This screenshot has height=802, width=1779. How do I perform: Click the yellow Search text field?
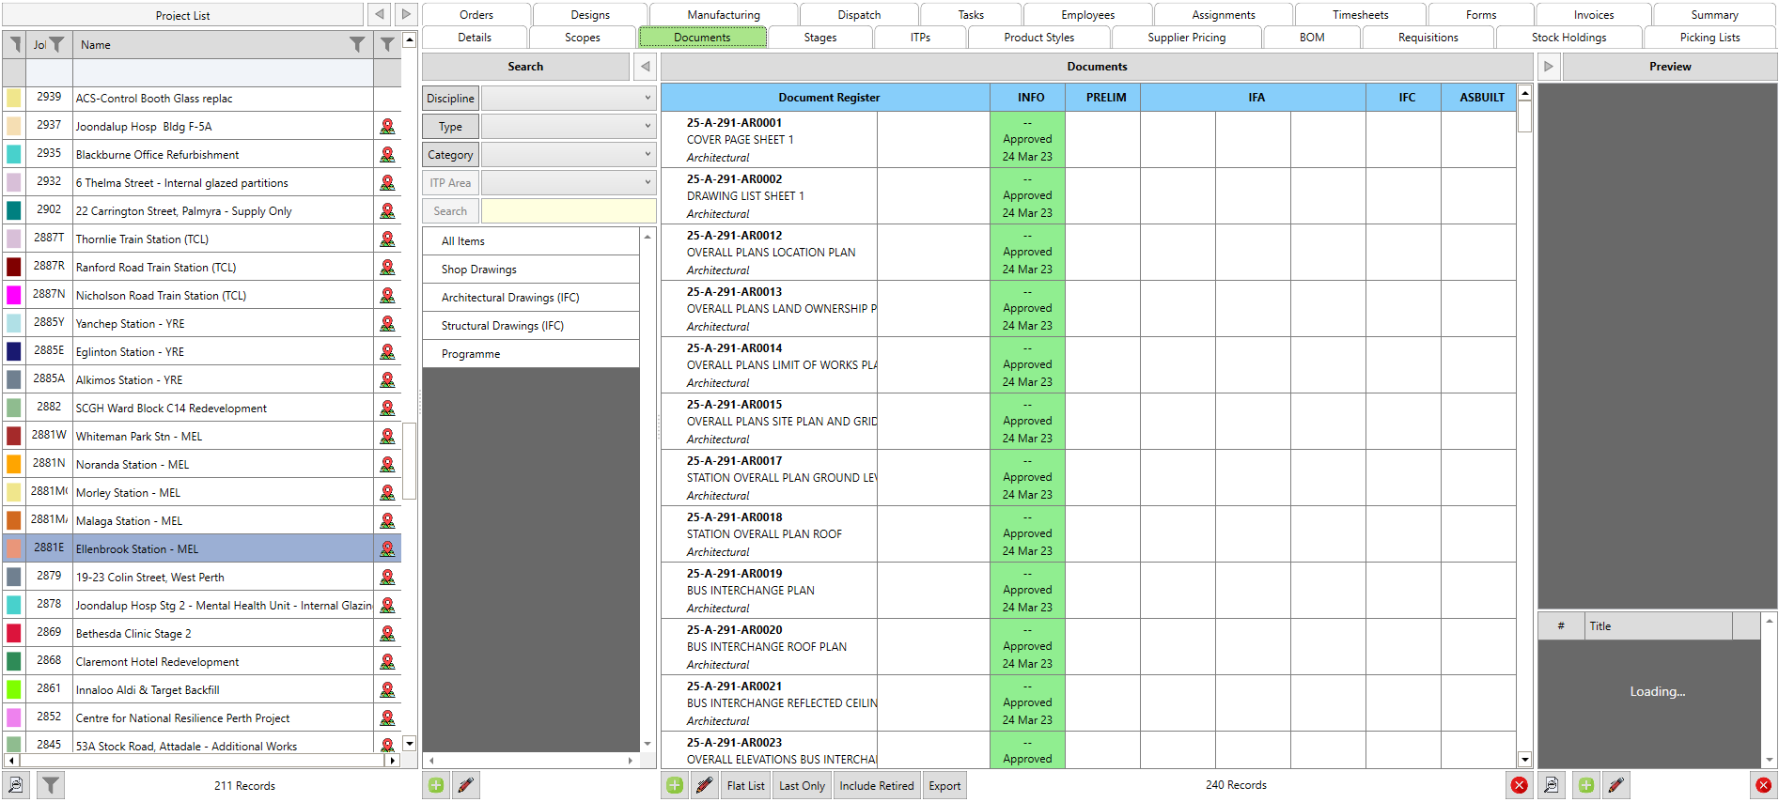click(568, 211)
